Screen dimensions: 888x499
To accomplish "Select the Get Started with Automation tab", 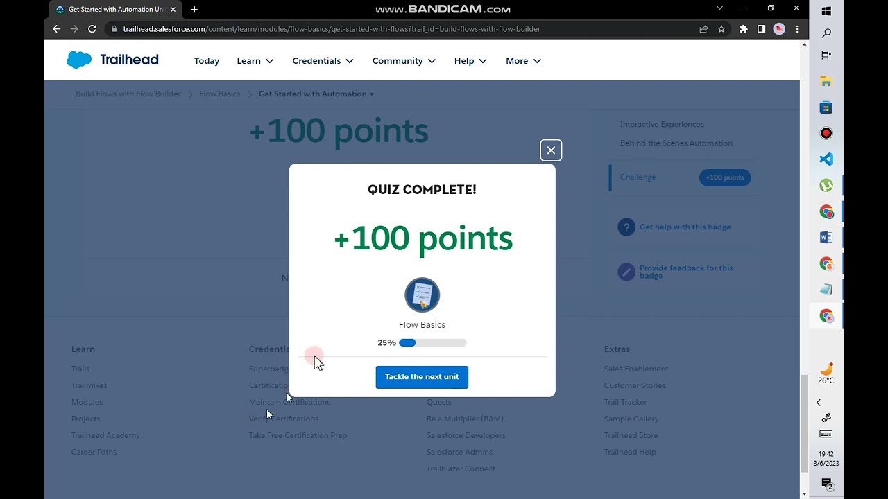I will coord(114,10).
